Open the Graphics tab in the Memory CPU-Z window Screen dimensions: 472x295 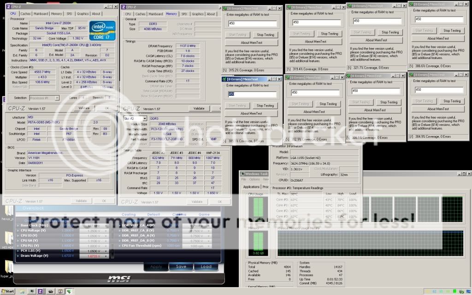click(x=198, y=14)
